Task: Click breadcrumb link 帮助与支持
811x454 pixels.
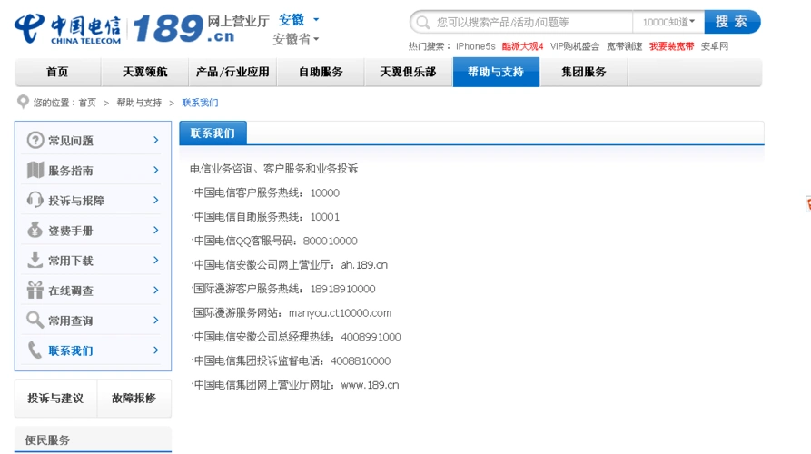Action: (x=139, y=103)
